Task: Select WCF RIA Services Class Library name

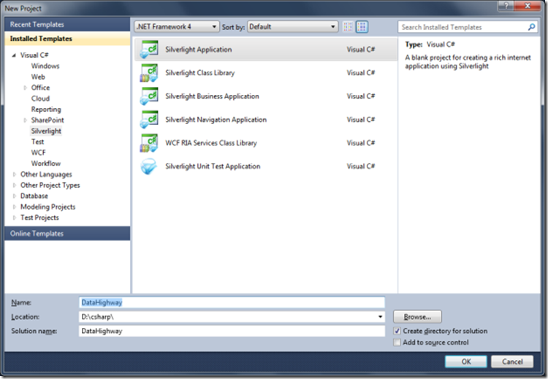Action: click(x=211, y=143)
